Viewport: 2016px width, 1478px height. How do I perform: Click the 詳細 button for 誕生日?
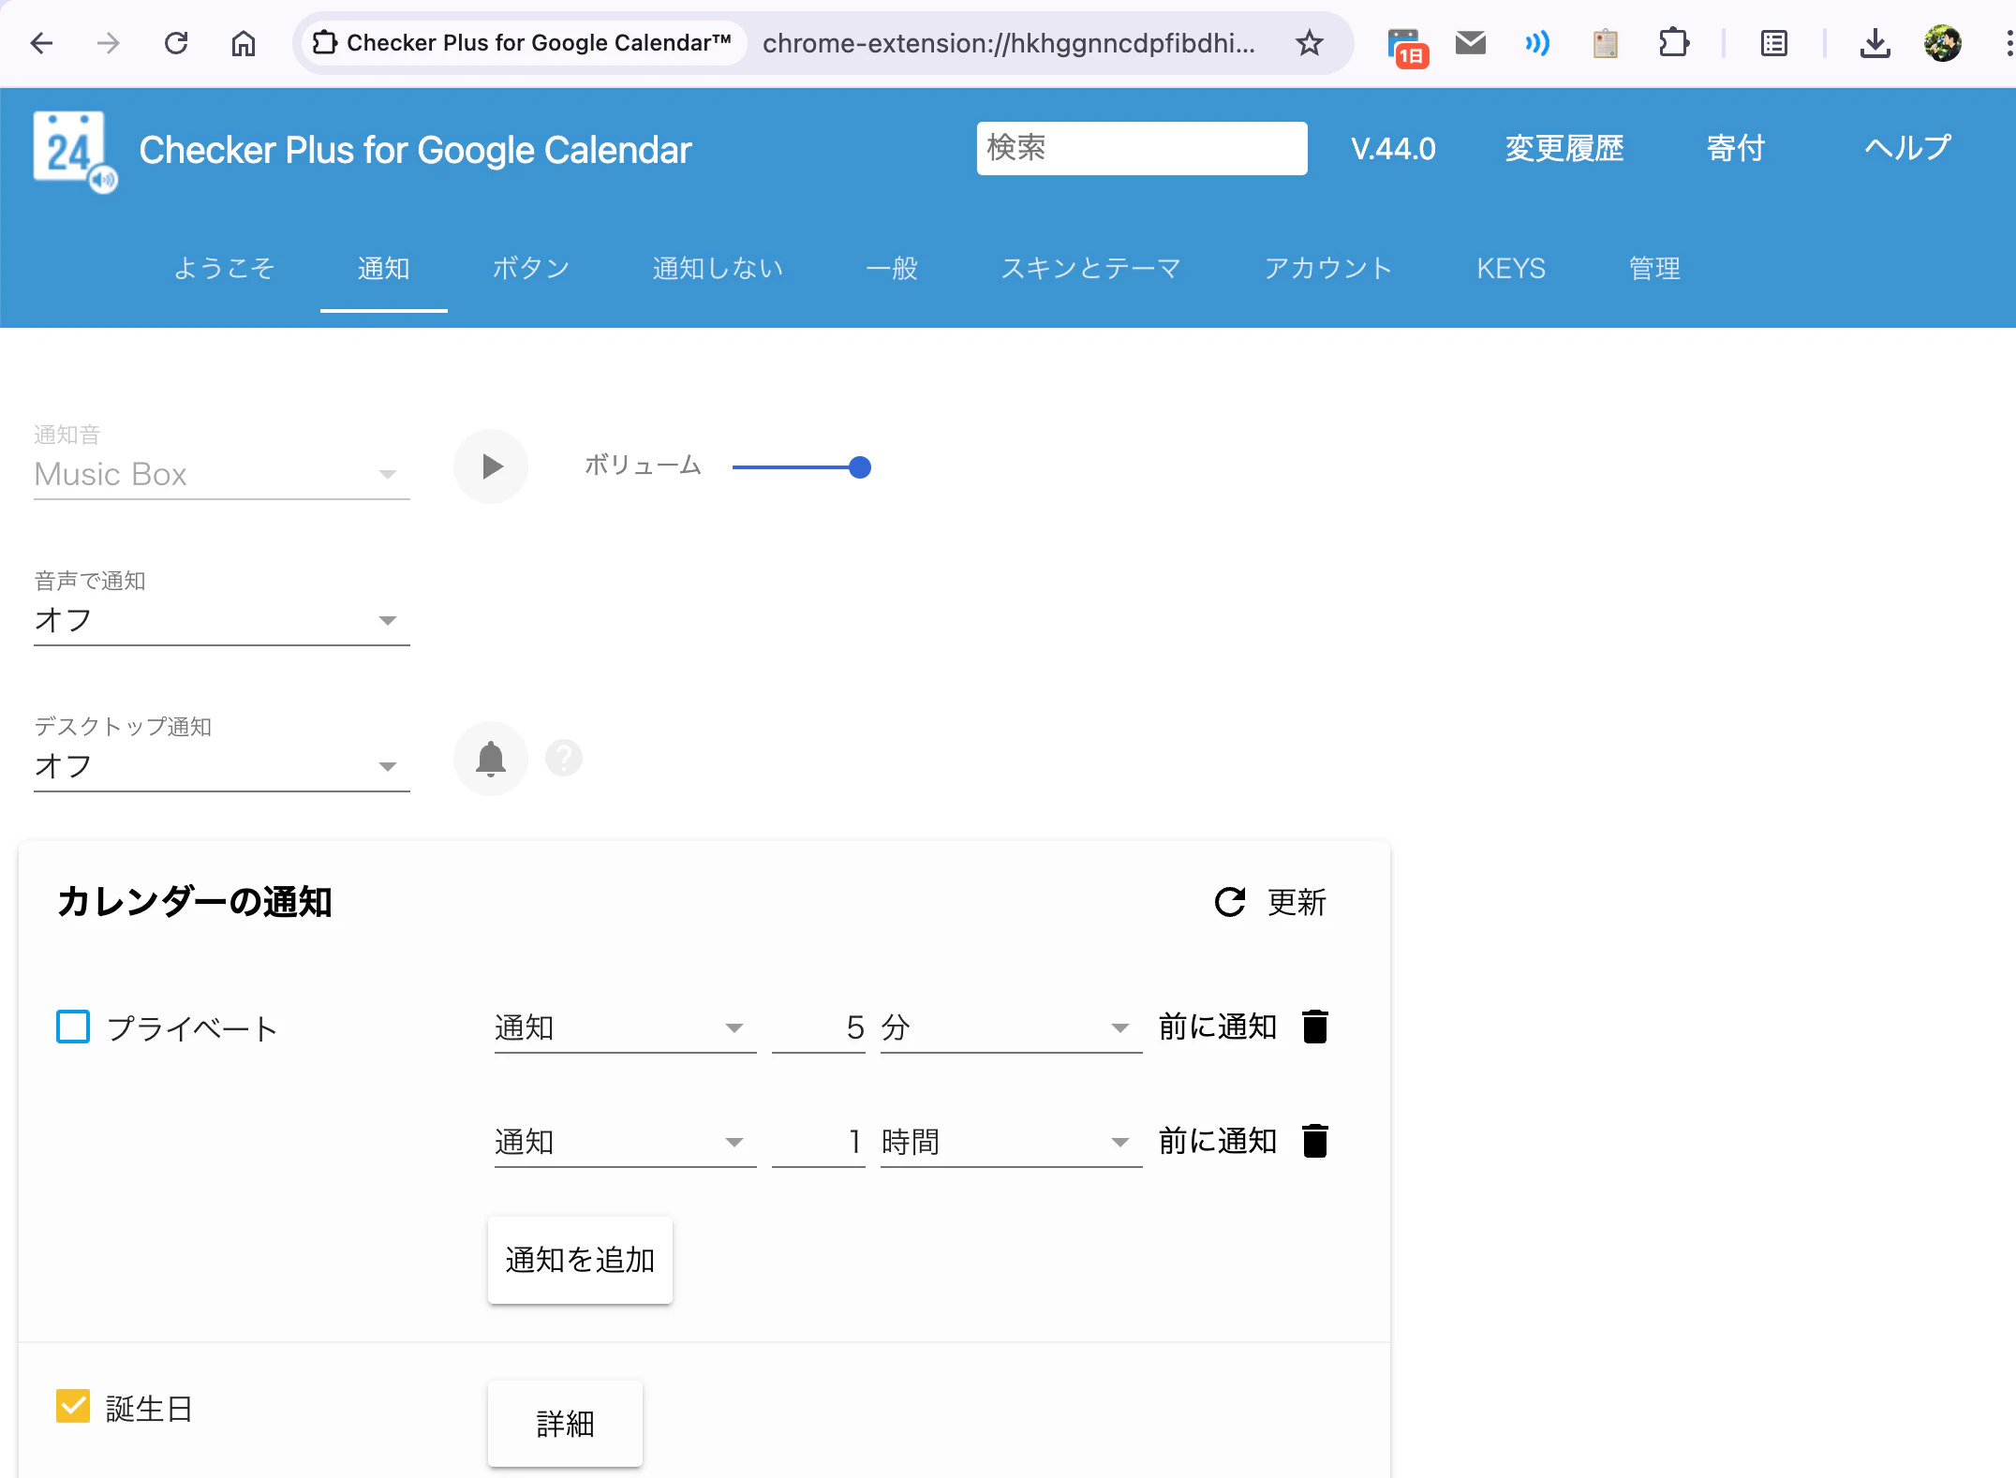click(565, 1424)
